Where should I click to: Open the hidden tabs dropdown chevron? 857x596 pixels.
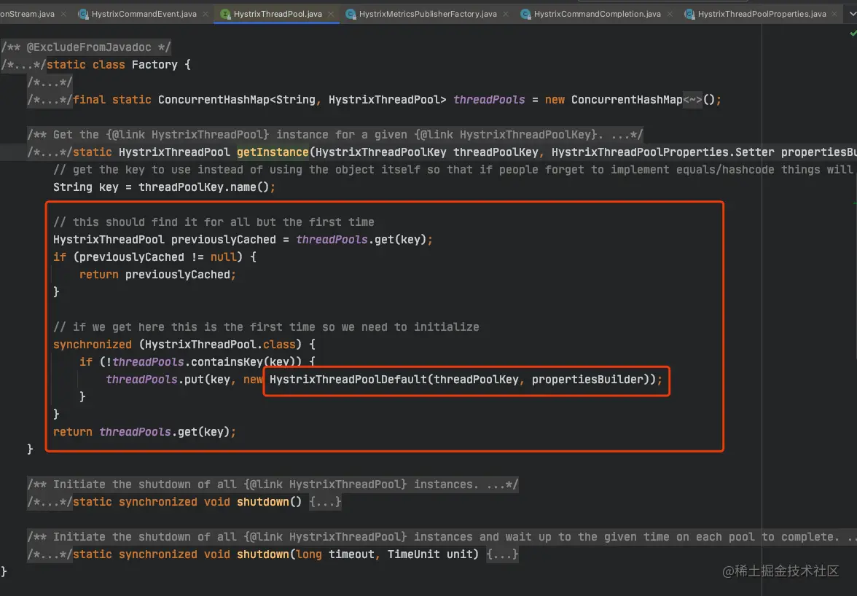coord(852,14)
